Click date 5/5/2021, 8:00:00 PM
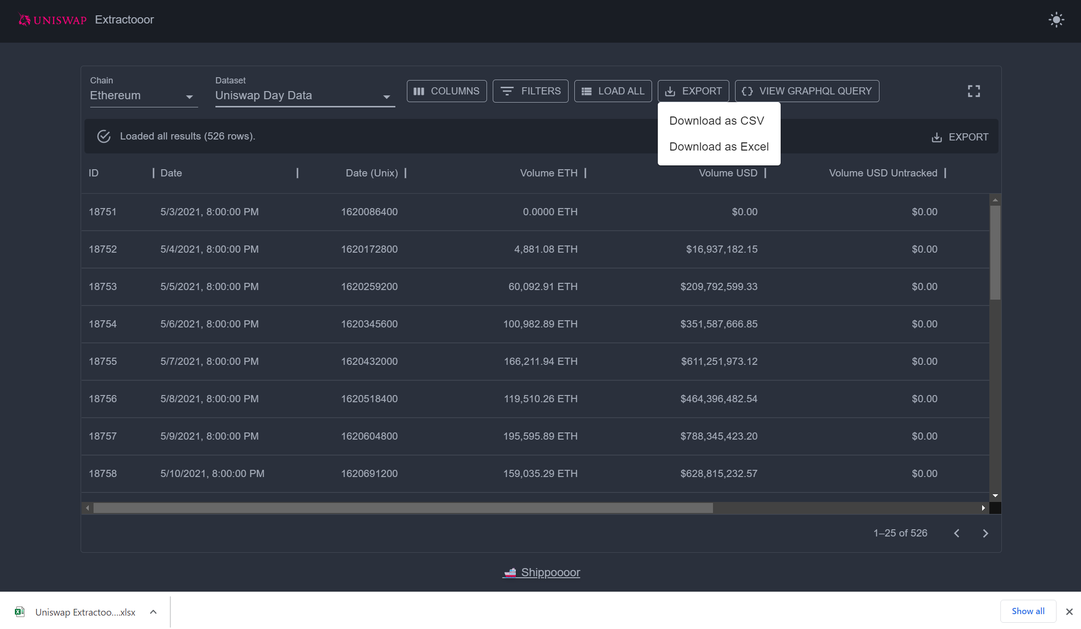 (210, 287)
